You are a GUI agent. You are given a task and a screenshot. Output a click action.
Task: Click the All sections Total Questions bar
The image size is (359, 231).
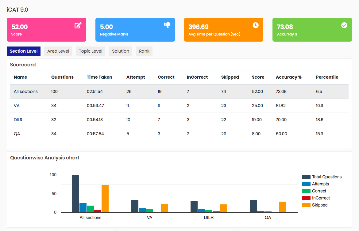point(75,193)
